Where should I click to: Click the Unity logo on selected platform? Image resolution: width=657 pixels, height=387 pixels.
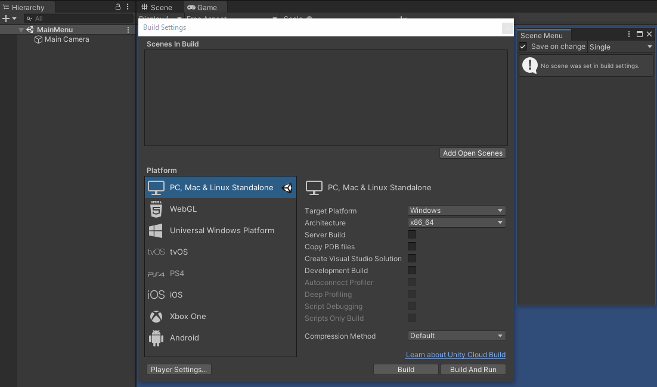pos(287,188)
